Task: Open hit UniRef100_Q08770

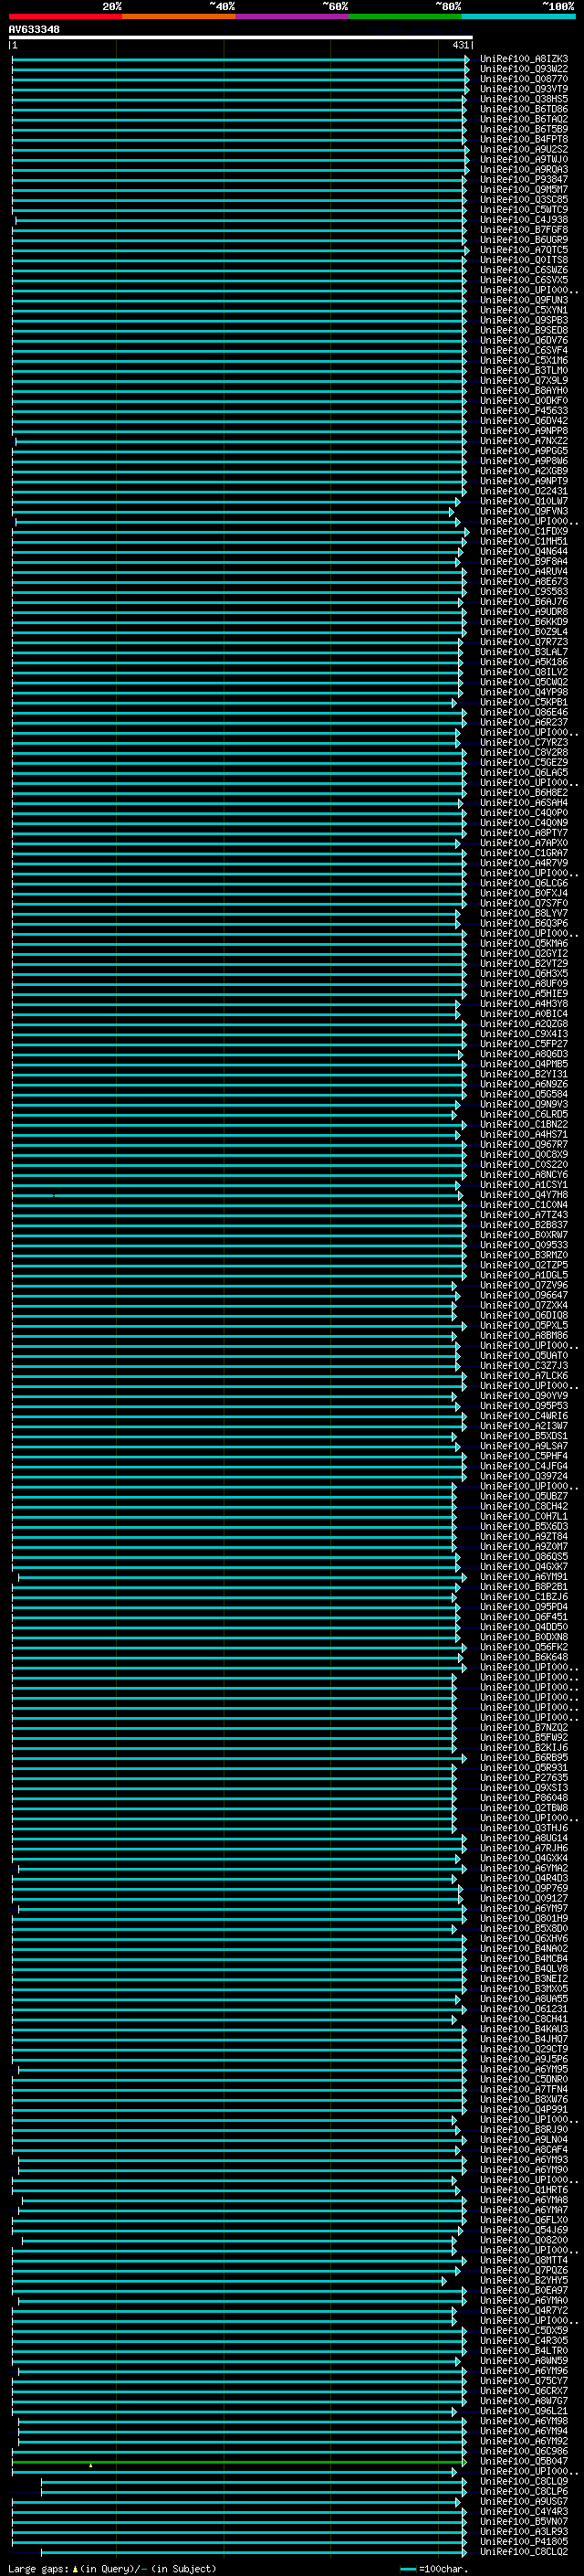Action: (524, 79)
